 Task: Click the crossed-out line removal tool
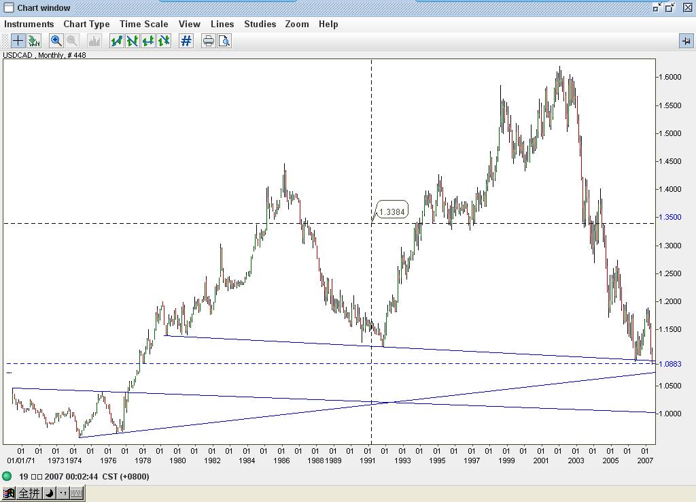(x=164, y=41)
